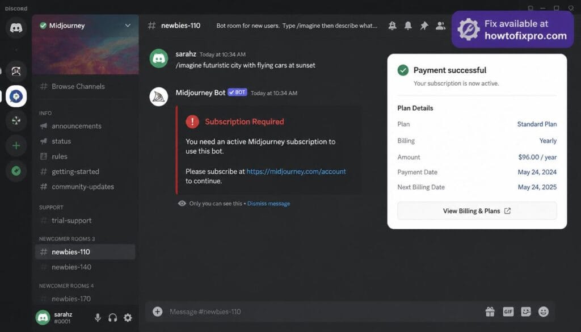Deafen with headphones icon
Viewport: 581px width, 332px height.
click(113, 318)
